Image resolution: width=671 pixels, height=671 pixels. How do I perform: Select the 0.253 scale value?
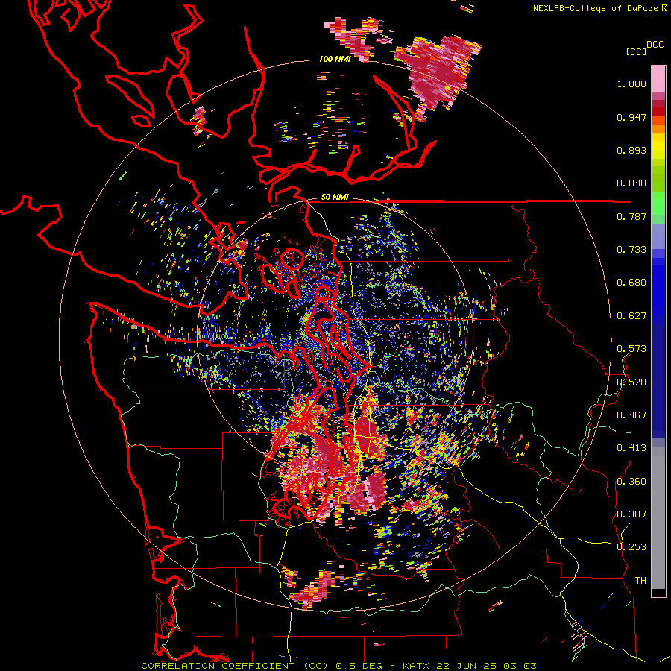click(631, 547)
